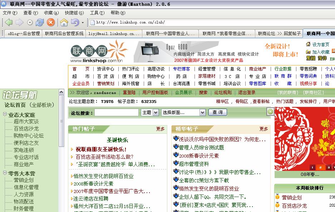Click the 联商网 linkshop logo
Image resolution: width=335 pixels, height=212 pixels.
(98, 52)
